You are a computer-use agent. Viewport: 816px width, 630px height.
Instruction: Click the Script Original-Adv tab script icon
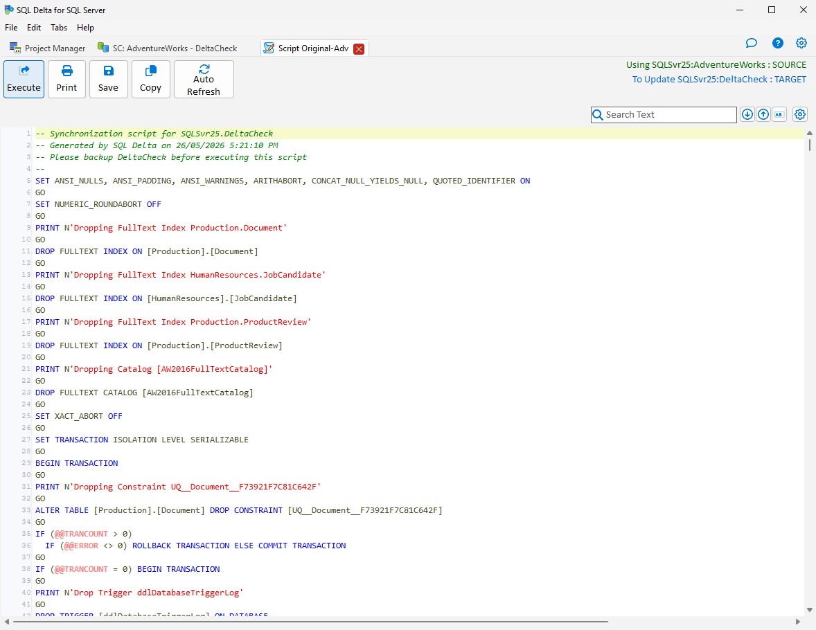tap(269, 48)
